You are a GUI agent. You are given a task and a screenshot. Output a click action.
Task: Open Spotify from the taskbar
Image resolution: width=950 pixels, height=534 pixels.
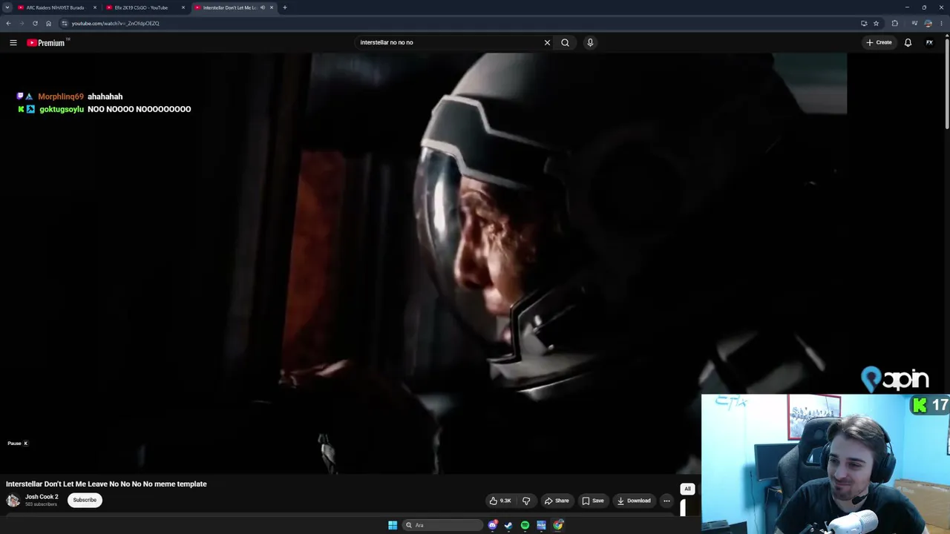point(525,525)
